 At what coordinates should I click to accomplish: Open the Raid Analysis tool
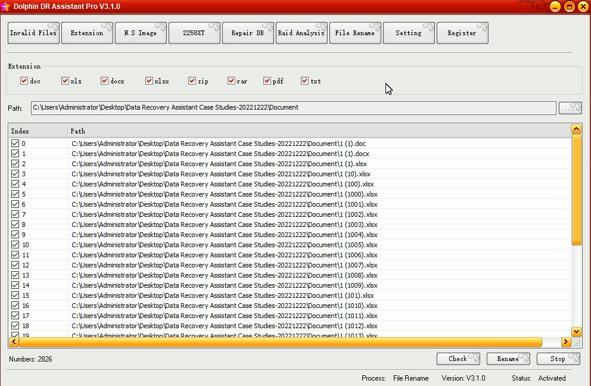(301, 33)
